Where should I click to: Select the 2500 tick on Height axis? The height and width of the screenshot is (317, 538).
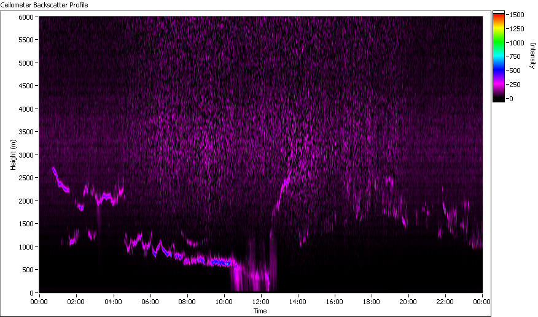click(x=26, y=178)
